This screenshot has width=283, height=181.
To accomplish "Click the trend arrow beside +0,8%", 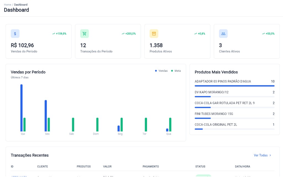I will [195, 34].
